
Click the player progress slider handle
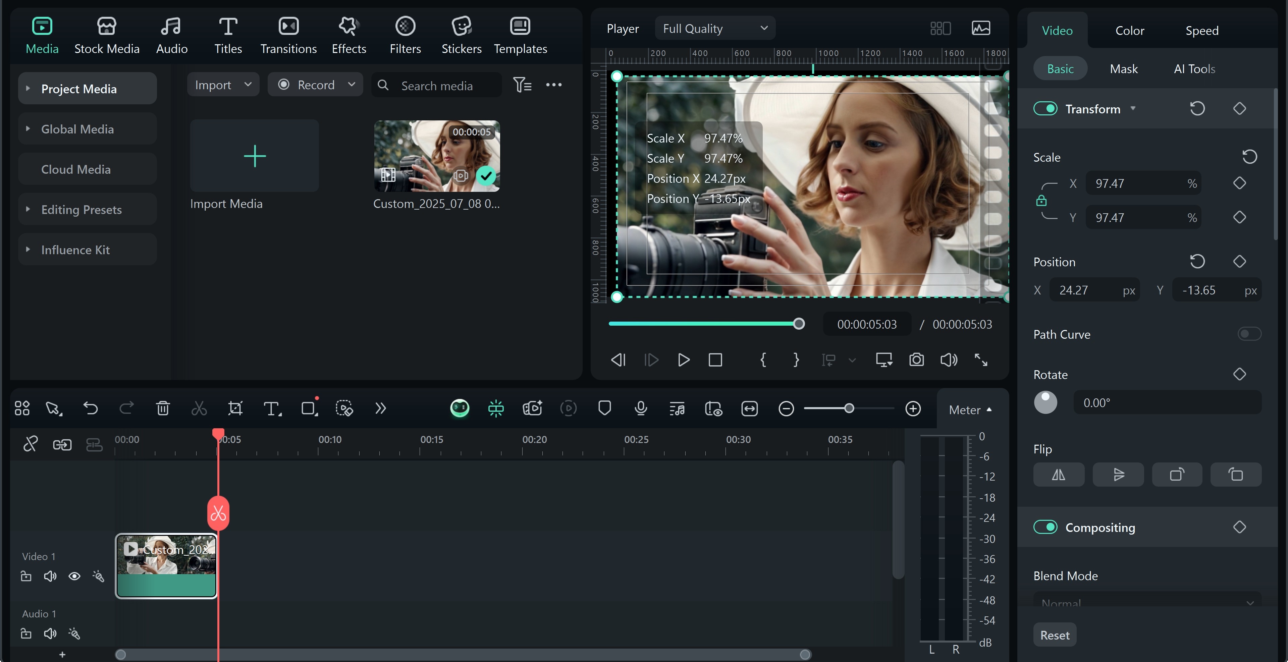click(799, 324)
